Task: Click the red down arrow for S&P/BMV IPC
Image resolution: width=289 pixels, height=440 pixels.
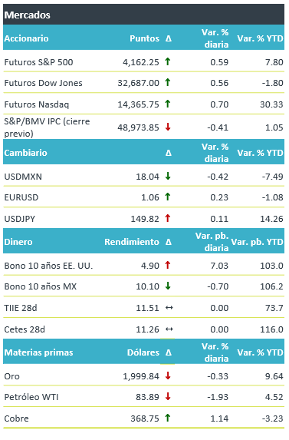Action: point(168,127)
